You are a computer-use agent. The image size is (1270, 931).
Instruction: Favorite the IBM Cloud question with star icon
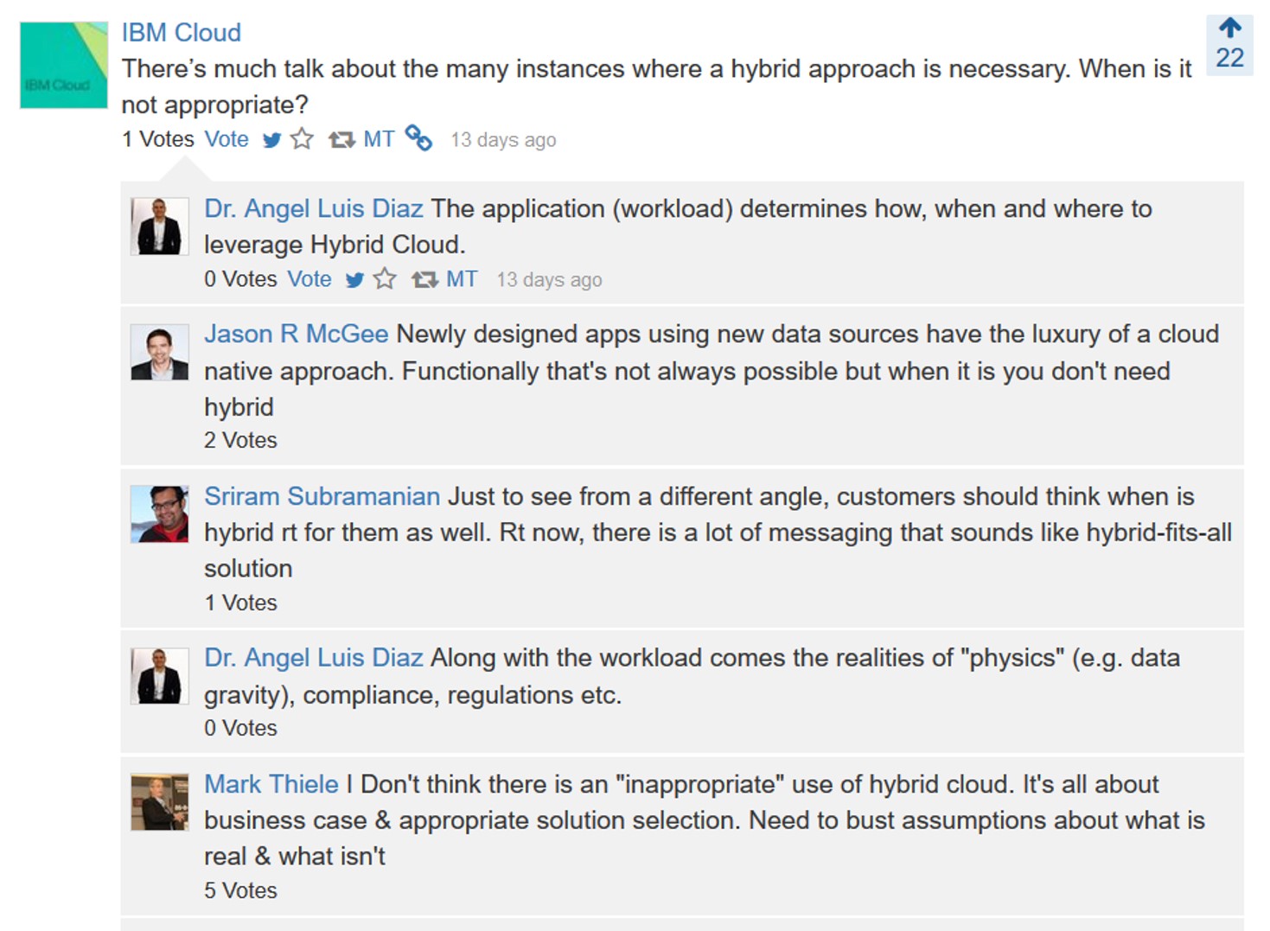(x=302, y=138)
